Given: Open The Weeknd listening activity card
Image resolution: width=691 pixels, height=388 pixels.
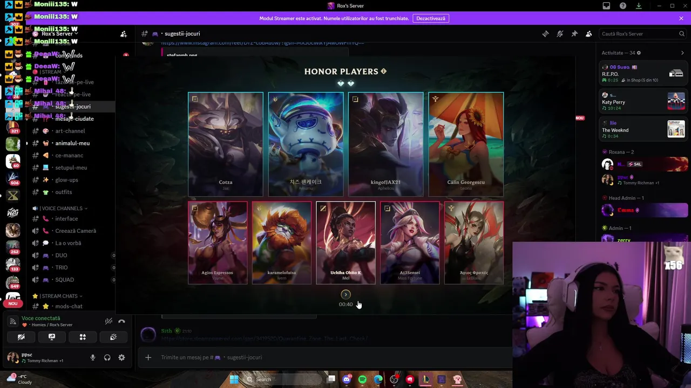Looking at the screenshot, I should [645, 129].
